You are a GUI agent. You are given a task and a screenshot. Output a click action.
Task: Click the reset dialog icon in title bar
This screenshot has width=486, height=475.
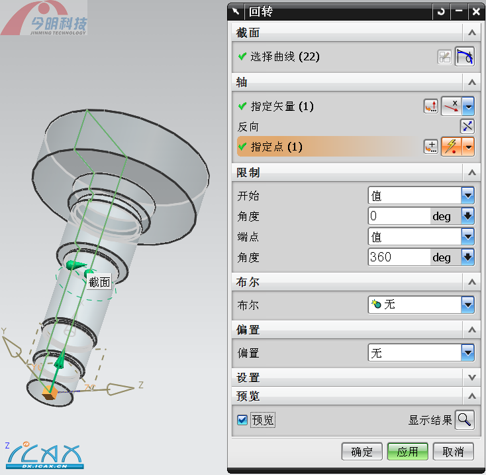point(441,12)
